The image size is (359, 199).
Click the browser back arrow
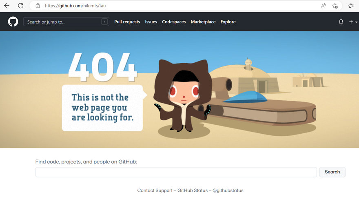click(7, 6)
